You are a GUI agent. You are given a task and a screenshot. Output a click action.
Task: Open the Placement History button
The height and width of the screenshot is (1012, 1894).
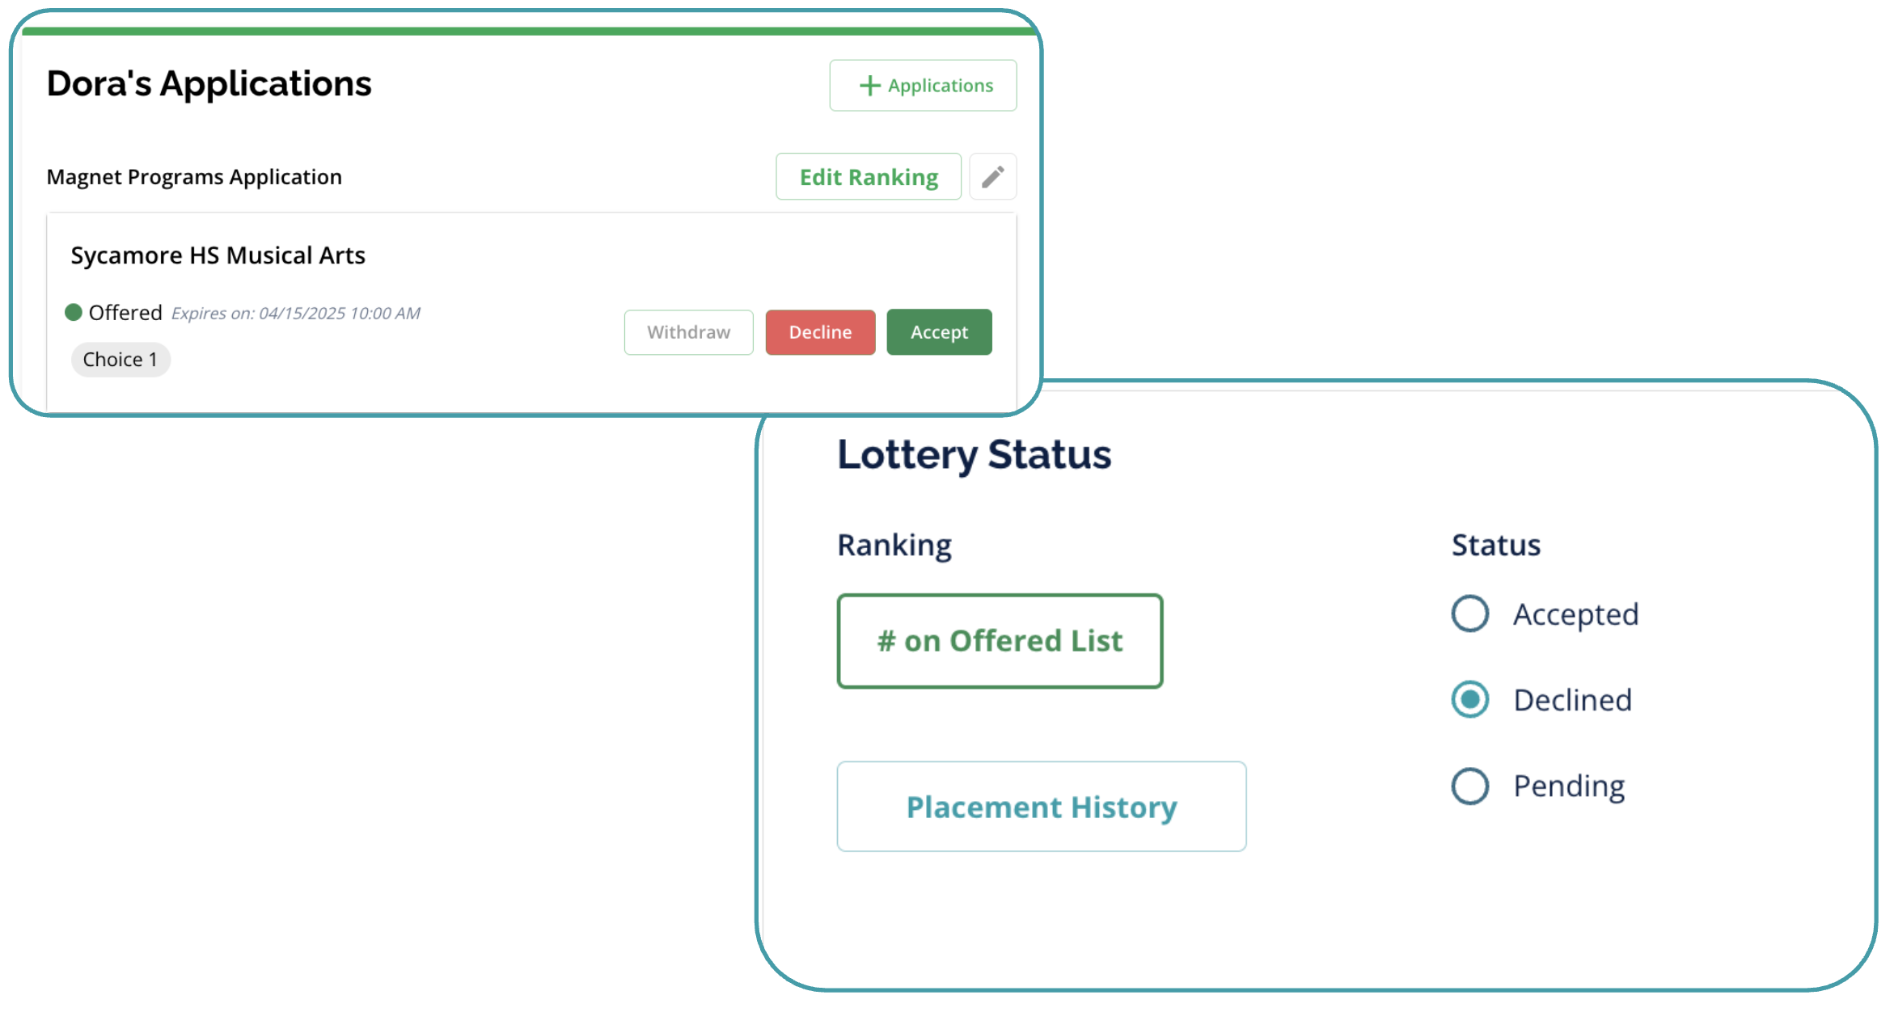(1041, 807)
